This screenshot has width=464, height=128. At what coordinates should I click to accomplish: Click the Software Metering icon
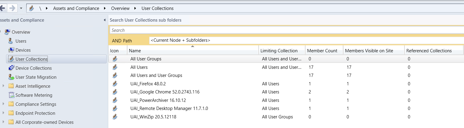click(11, 95)
